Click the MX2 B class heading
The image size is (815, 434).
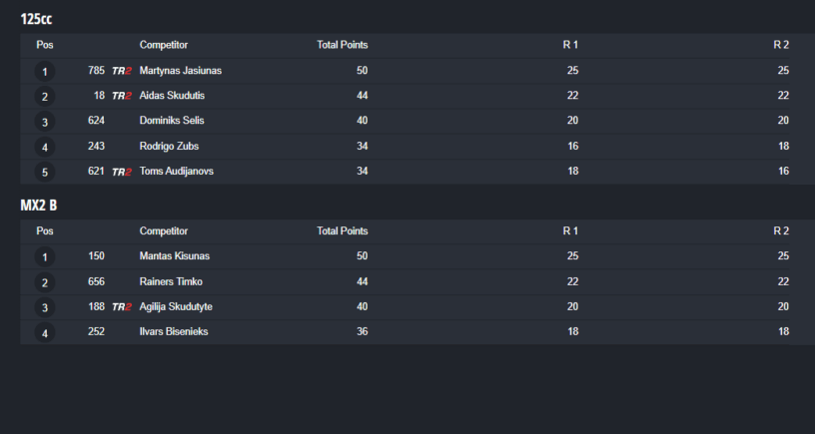39,206
